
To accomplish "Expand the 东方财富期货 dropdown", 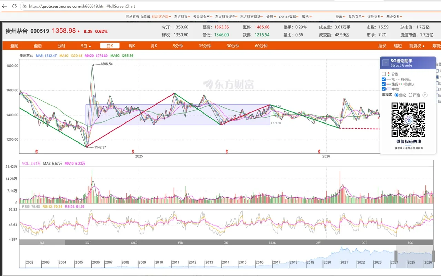I will pos(252,17).
